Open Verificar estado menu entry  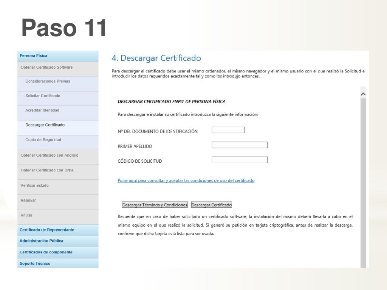pos(58,187)
